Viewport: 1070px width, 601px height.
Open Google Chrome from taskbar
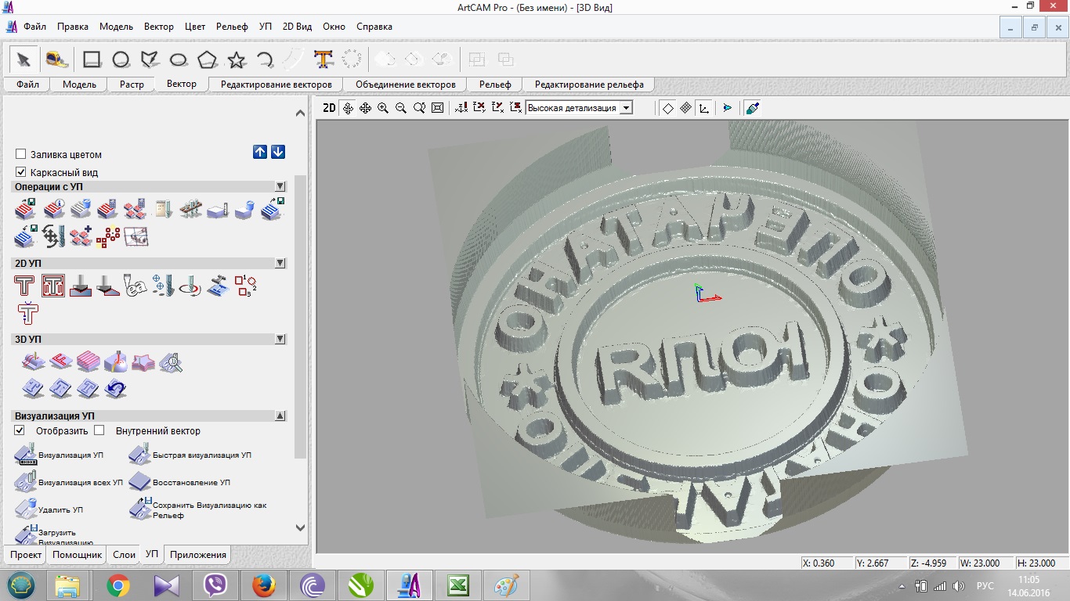pos(118,585)
